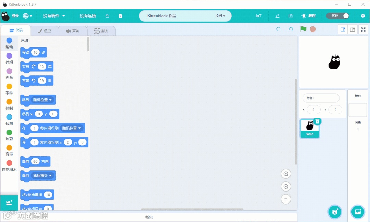This screenshot has height=222, width=370.
Task: Click the camera screenshot icon
Action: click(291, 16)
